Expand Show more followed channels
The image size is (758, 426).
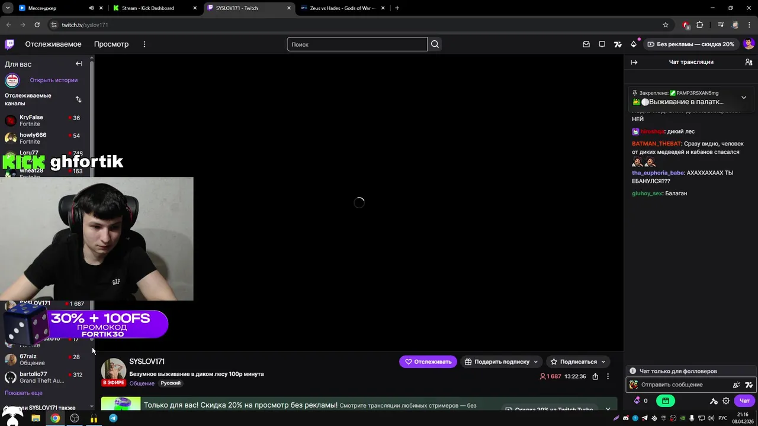pyautogui.click(x=24, y=393)
